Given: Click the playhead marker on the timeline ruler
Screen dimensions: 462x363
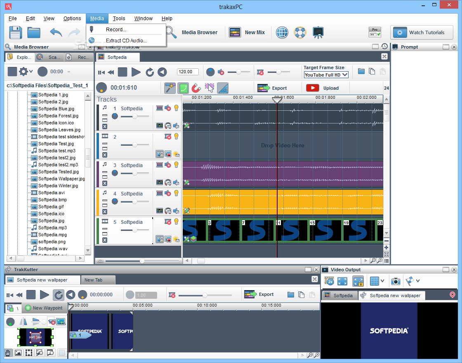Looking at the screenshot, I should [x=277, y=100].
